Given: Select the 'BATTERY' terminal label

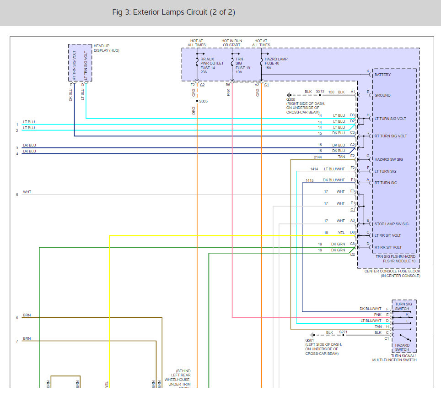Looking at the screenshot, I should click(x=382, y=75).
